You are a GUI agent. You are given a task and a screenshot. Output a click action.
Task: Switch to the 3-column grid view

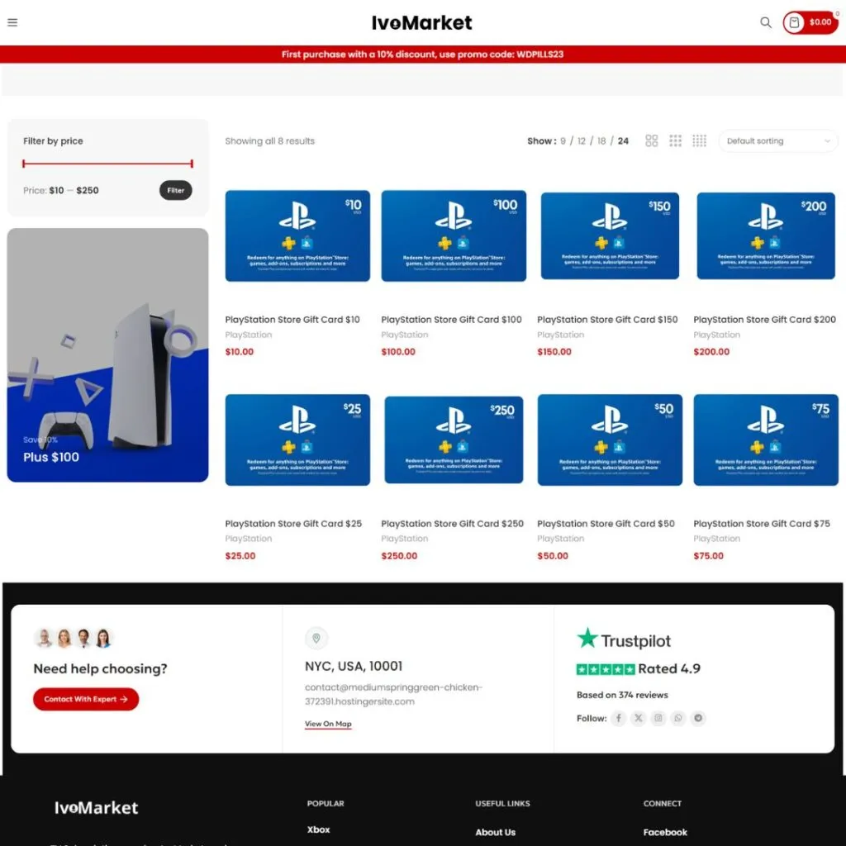[676, 141]
